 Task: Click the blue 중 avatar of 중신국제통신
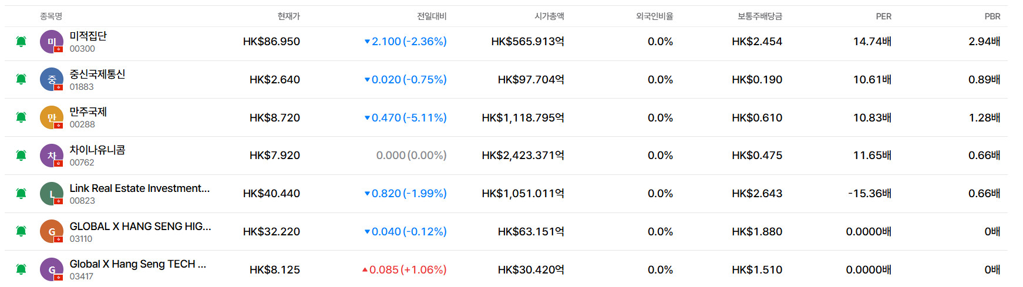pos(52,79)
